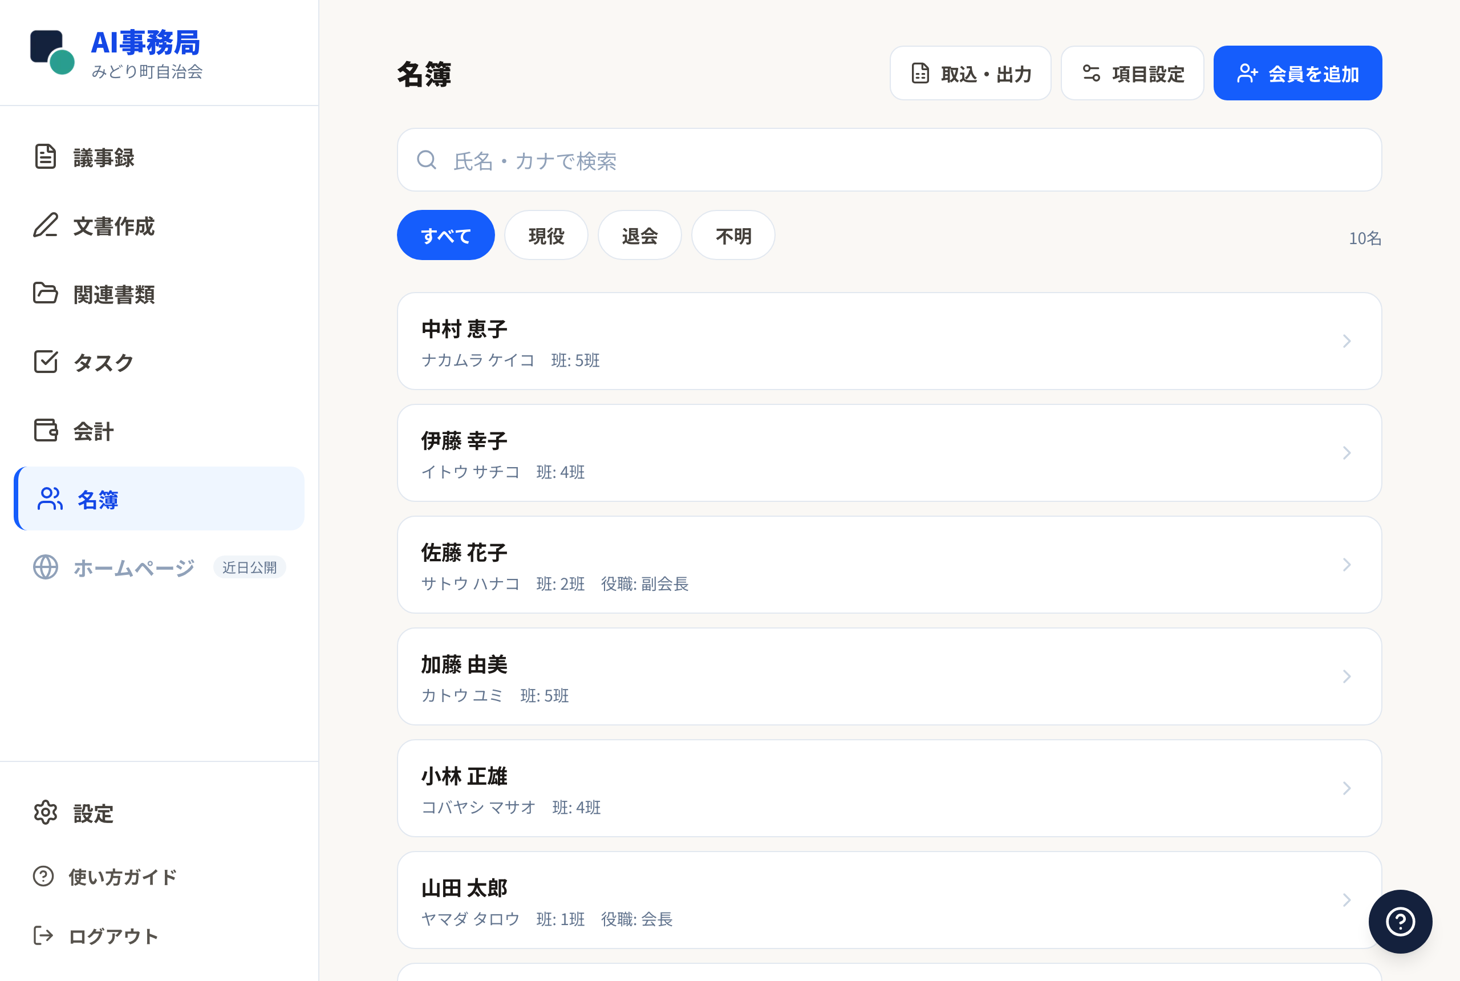Viewport: 1460px width, 981px height.
Task: Click the 使い方ガイド question mark icon
Action: pyautogui.click(x=43, y=876)
